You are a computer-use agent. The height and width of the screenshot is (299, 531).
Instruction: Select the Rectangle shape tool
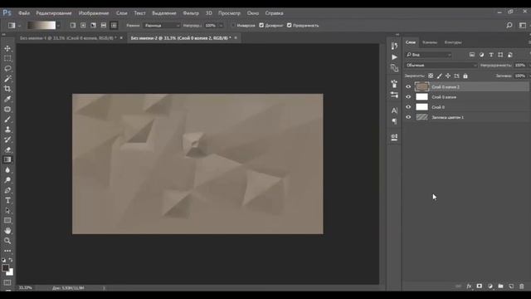(7, 221)
